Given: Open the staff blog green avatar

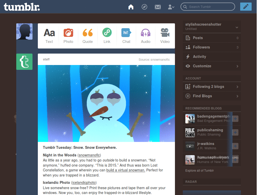Looking at the screenshot, I should pyautogui.click(x=24, y=62).
